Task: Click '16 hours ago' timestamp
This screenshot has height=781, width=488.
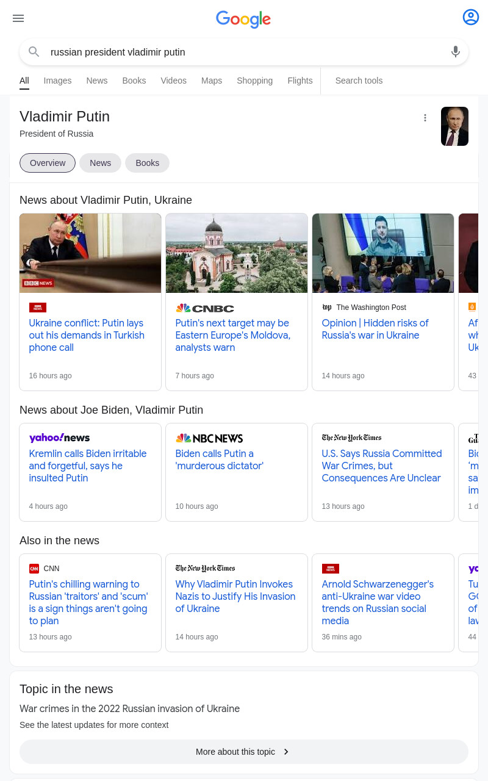Action: (51, 376)
